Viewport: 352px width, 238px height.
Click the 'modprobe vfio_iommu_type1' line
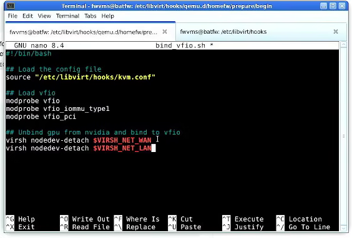pyautogui.click(x=57, y=108)
